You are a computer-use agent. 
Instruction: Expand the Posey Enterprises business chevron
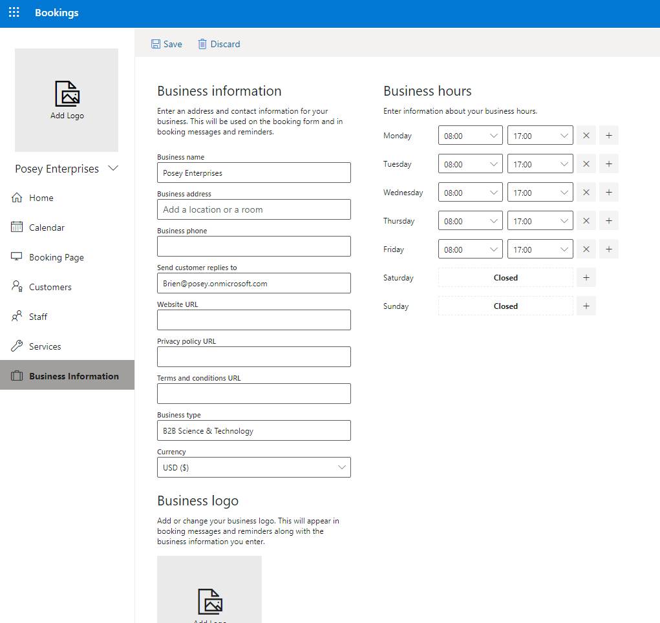[113, 169]
